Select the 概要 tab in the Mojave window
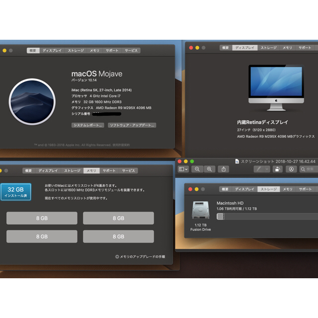Screen dimensions: 318x318 [33, 51]
